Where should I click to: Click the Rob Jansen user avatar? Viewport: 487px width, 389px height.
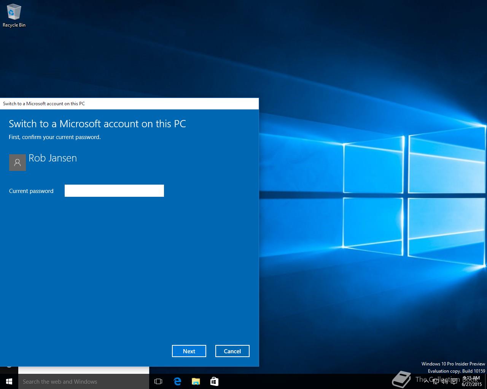click(x=18, y=163)
